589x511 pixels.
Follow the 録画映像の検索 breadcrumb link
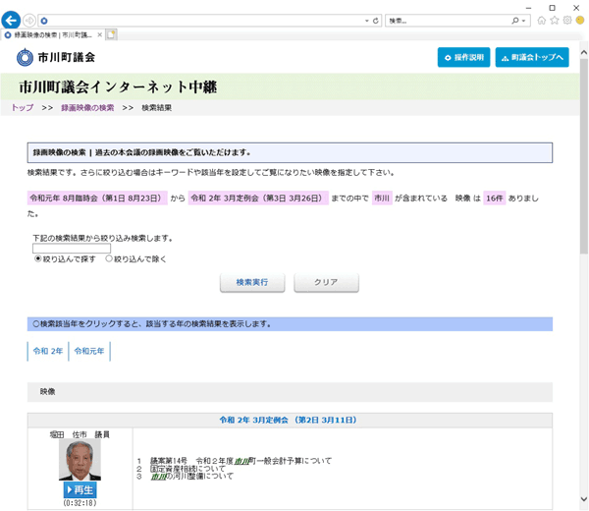pyautogui.click(x=87, y=107)
